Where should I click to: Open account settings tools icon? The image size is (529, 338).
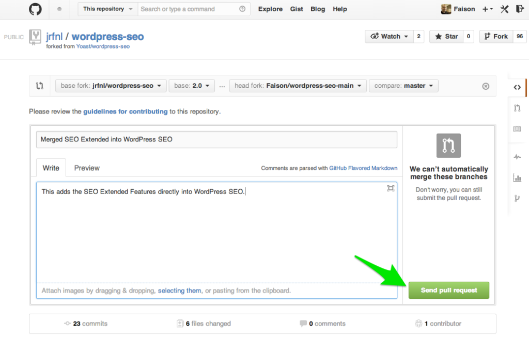505,9
